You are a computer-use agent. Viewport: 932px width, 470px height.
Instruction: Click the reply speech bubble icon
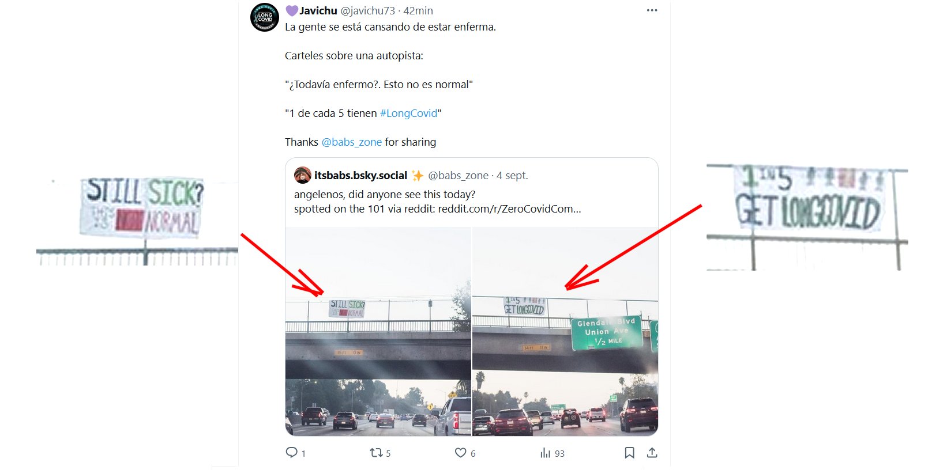(292, 453)
